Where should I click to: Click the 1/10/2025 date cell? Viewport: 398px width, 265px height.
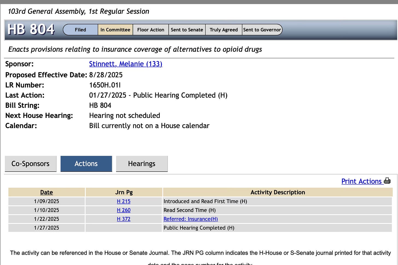coord(46,210)
